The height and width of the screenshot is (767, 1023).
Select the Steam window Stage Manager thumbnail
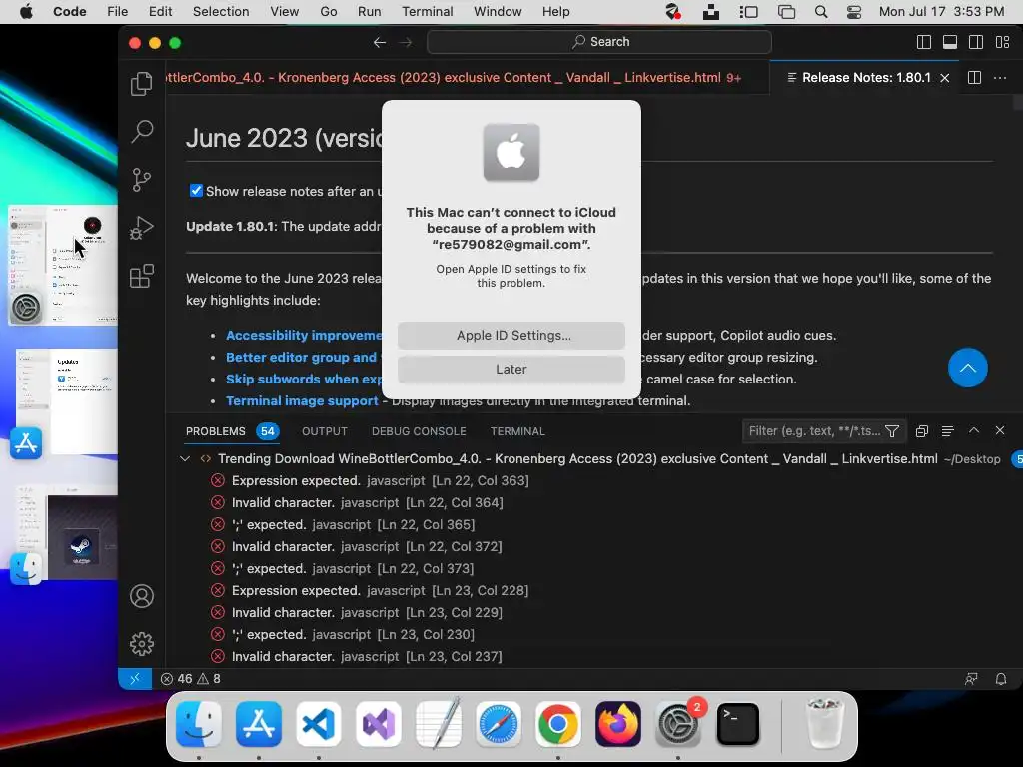click(x=67, y=533)
